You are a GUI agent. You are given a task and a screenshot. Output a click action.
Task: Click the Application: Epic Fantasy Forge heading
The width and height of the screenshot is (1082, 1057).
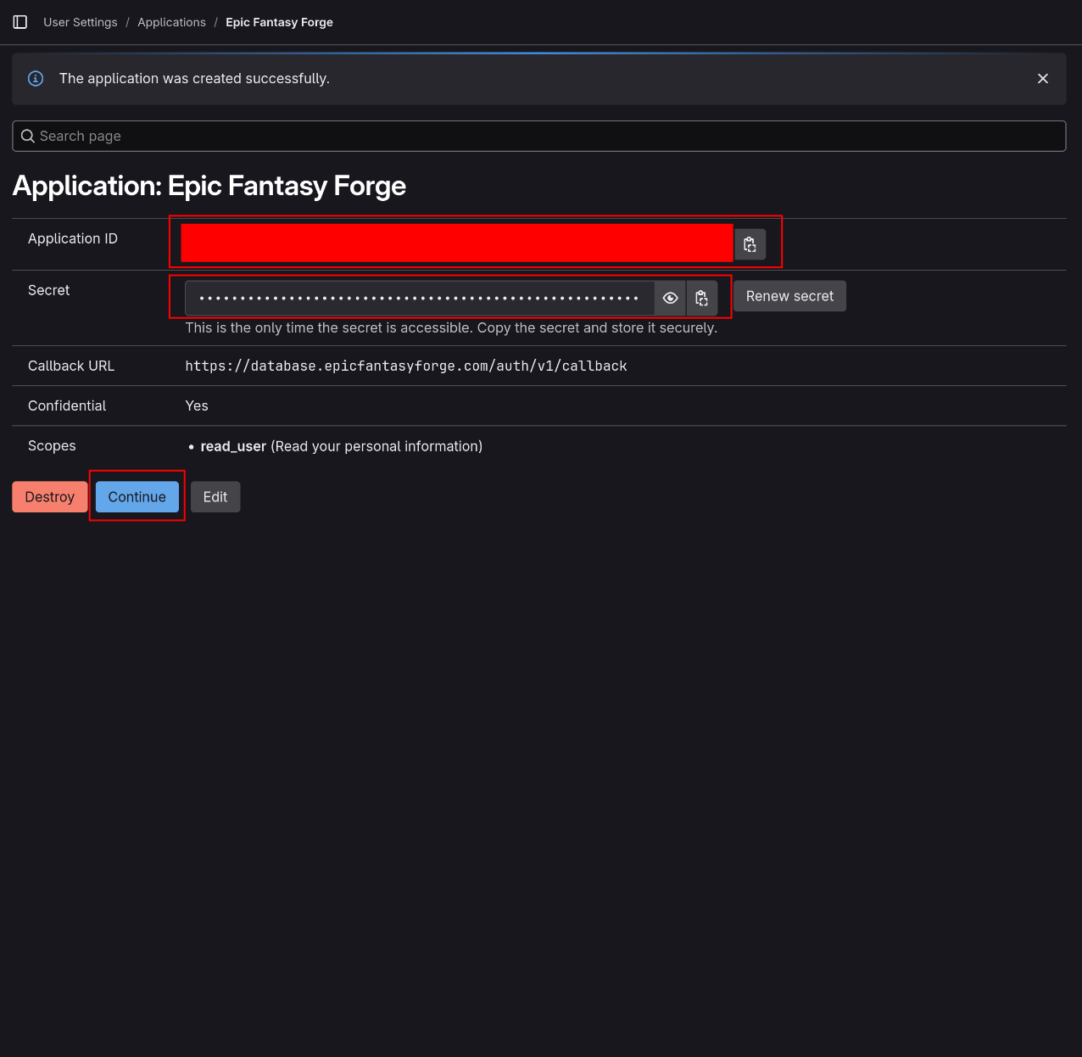click(209, 186)
